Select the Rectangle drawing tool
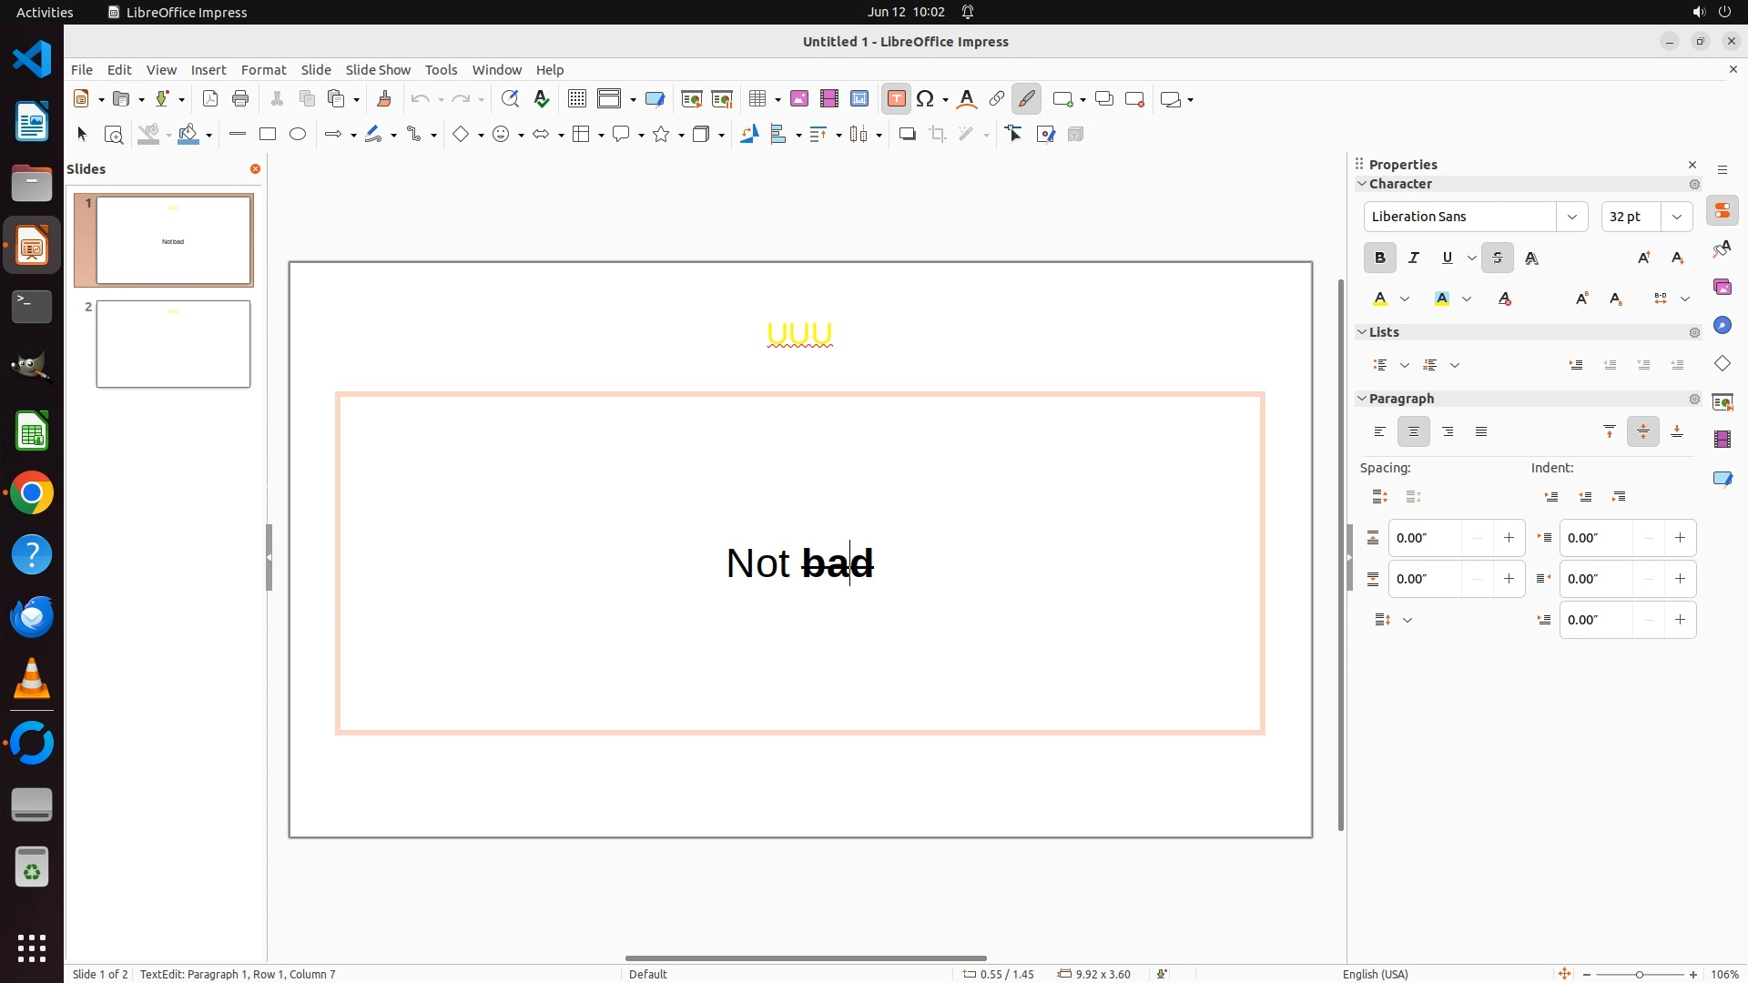This screenshot has width=1748, height=983. [267, 135]
